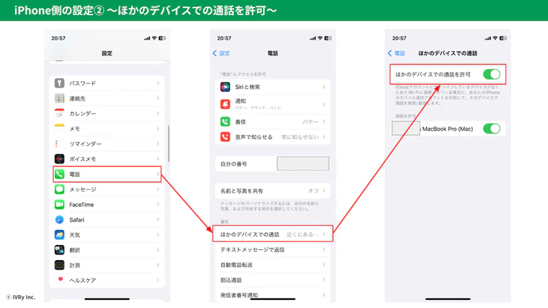Tap the battery icon on the 電話 screen
Screen dimensions: 548x308
[x=328, y=38]
